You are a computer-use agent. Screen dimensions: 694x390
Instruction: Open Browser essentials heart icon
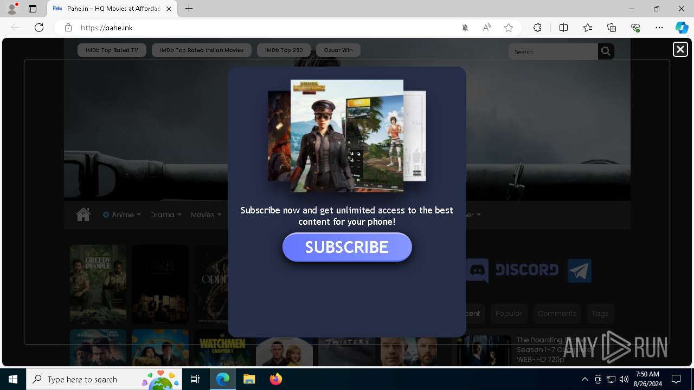point(635,28)
